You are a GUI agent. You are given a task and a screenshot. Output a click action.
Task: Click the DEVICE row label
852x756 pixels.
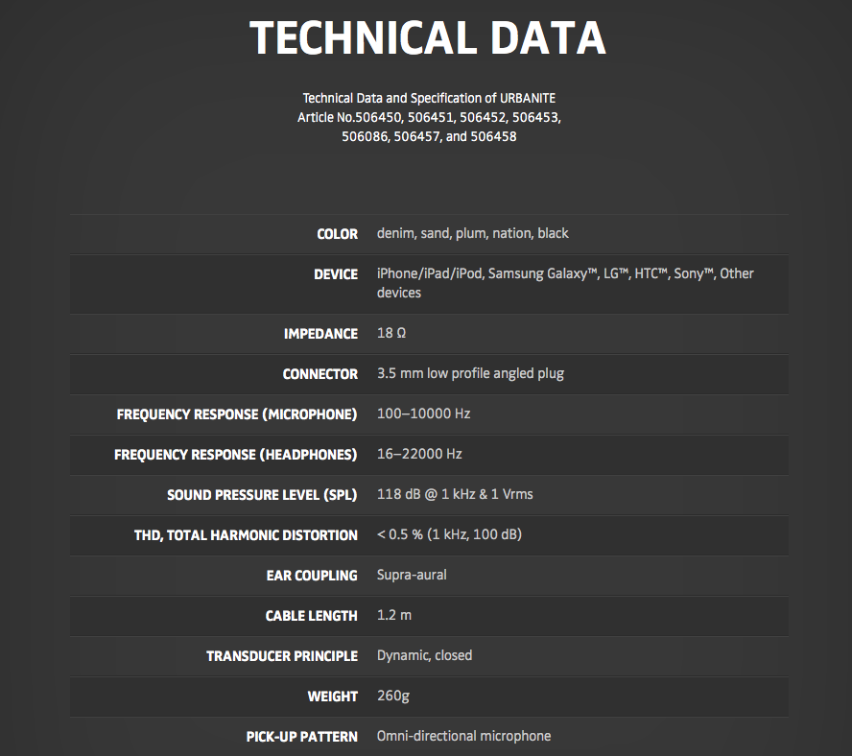click(336, 274)
